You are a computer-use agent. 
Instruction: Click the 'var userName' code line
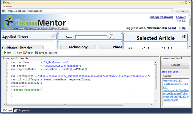pos(40,62)
